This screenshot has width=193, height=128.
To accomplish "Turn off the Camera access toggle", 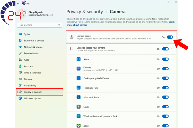I will (170, 37).
